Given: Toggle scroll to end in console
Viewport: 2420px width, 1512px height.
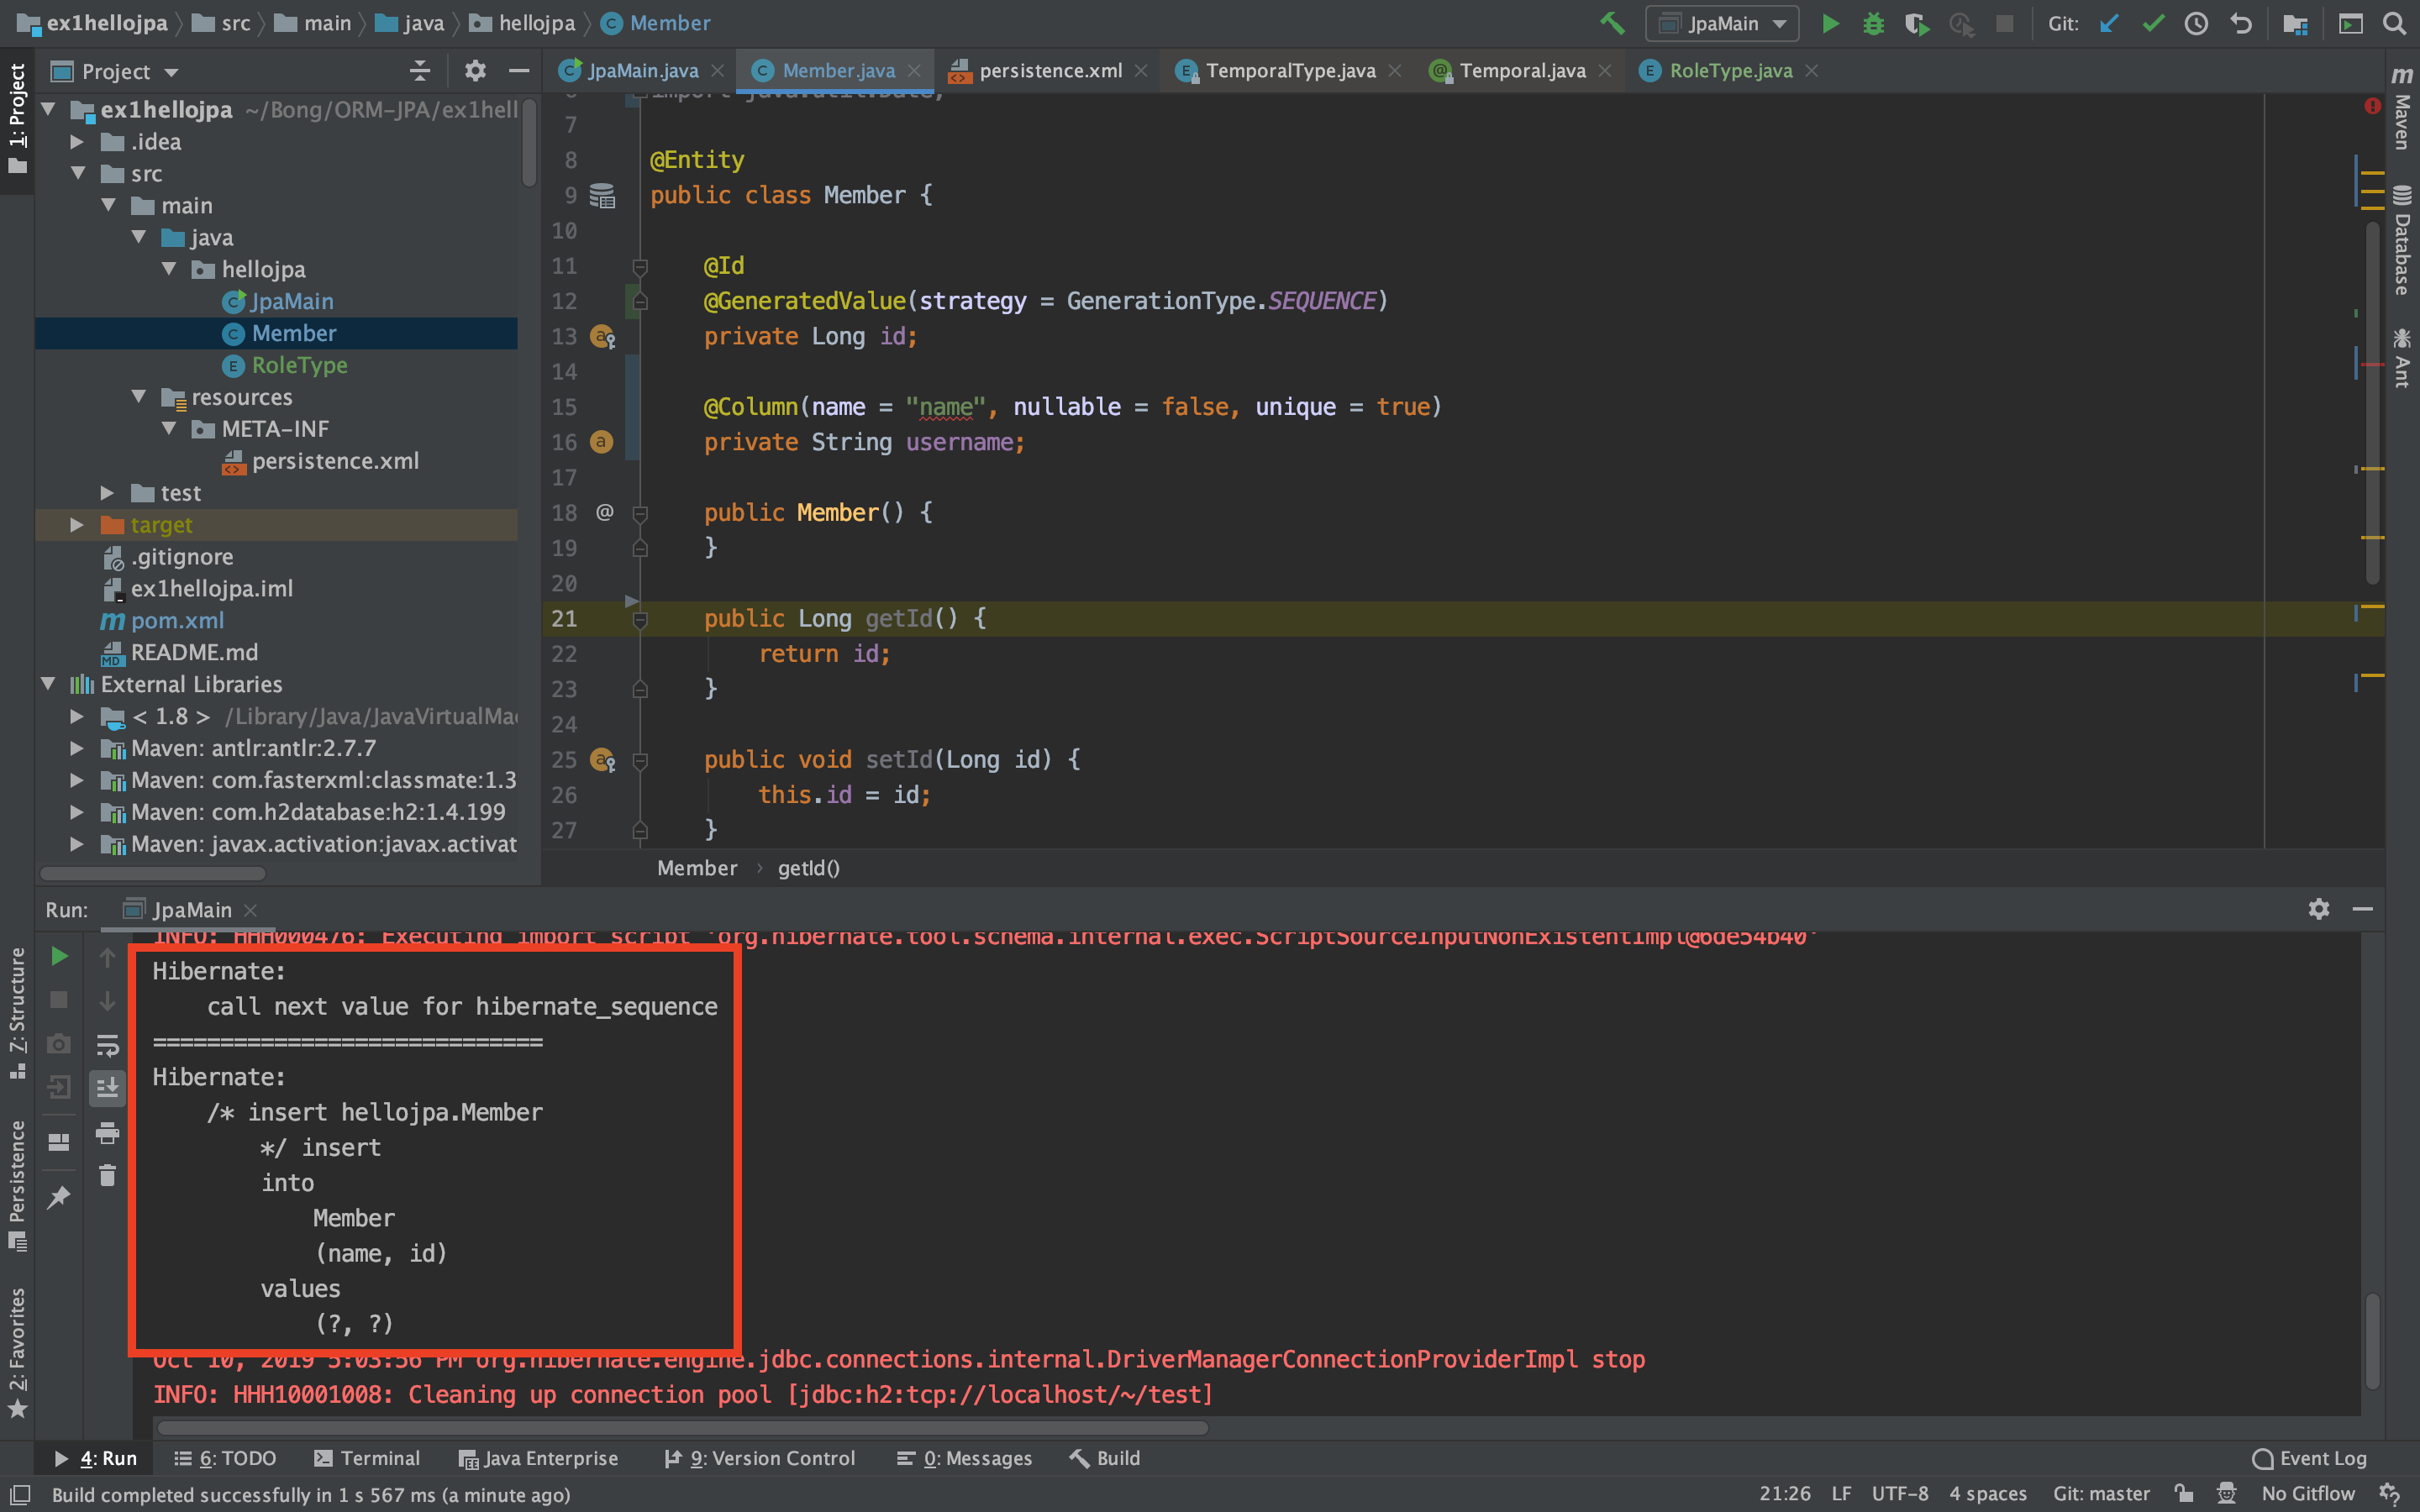Looking at the screenshot, I should [107, 1088].
